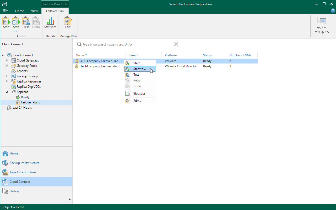Click the Undo icon in the ribbon
336x210 pixels.
click(36, 24)
